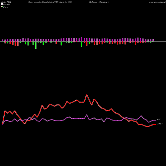Click the '10.87' price value label
The height and width of the screenshot is (166, 166).
coord(160,124)
